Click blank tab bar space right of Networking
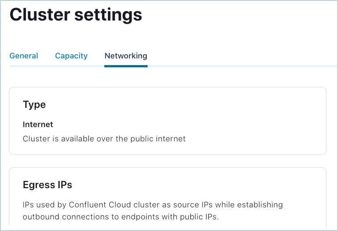The width and height of the screenshot is (338, 231). coord(241,56)
